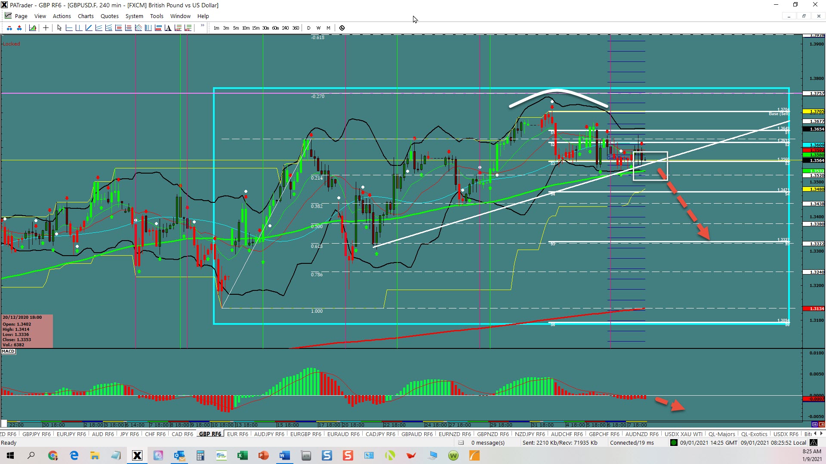Switch to the AUD RF6 tab
Screen dimensions: 826x464
click(x=103, y=434)
